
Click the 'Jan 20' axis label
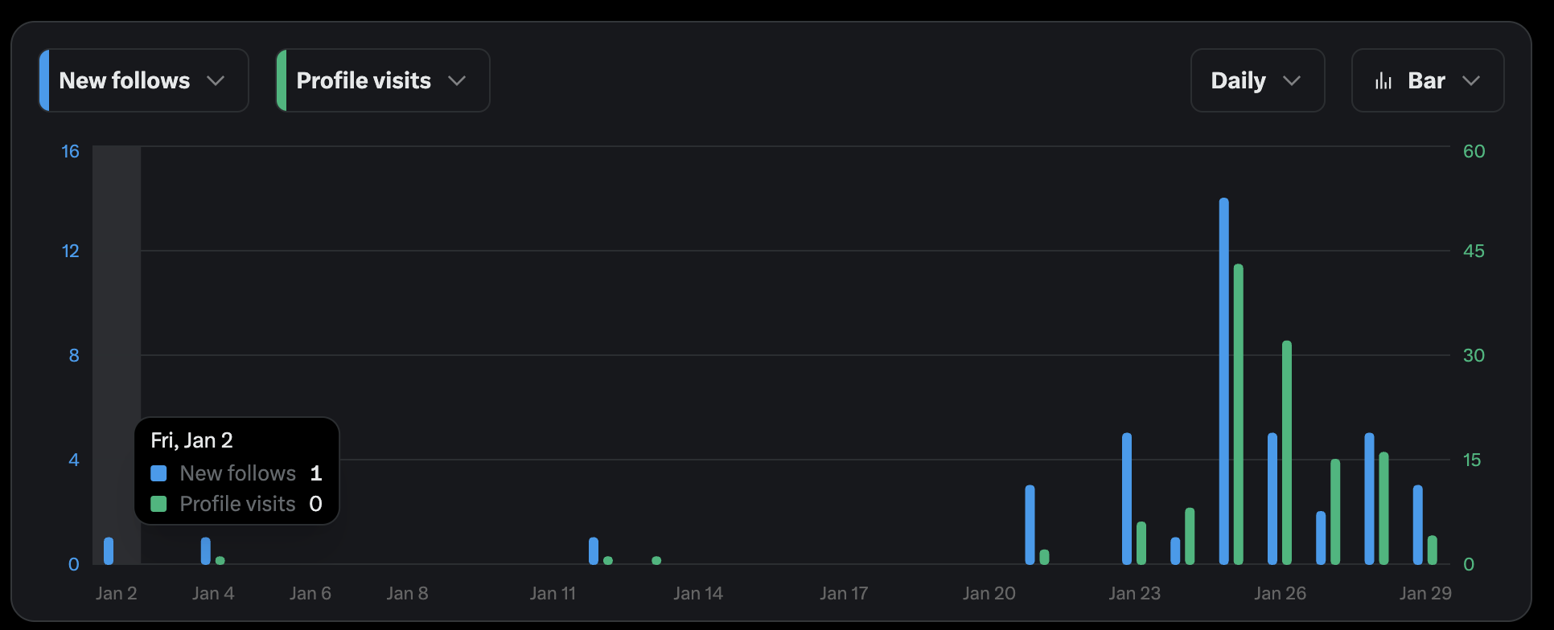pyautogui.click(x=989, y=594)
